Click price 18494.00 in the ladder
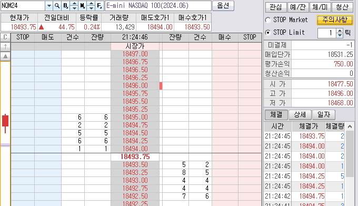Image resolution: width=358 pixels, height=206 pixels. [x=135, y=149]
